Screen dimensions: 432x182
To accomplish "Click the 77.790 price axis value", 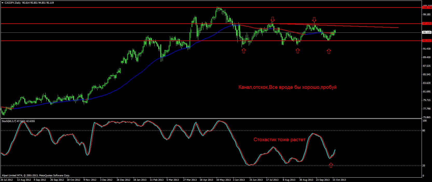I will point(427,109).
